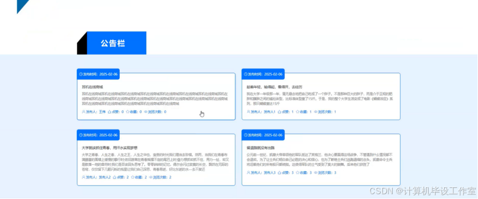
Task: Click publisher user icon next to 发布人1
Action: [248, 112]
